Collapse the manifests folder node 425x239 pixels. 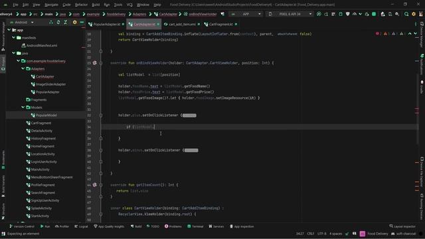point(13,38)
